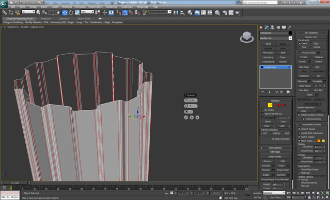Click the Unlink Selection chain icon
This screenshot has width=330, height=200.
click(x=11, y=12)
